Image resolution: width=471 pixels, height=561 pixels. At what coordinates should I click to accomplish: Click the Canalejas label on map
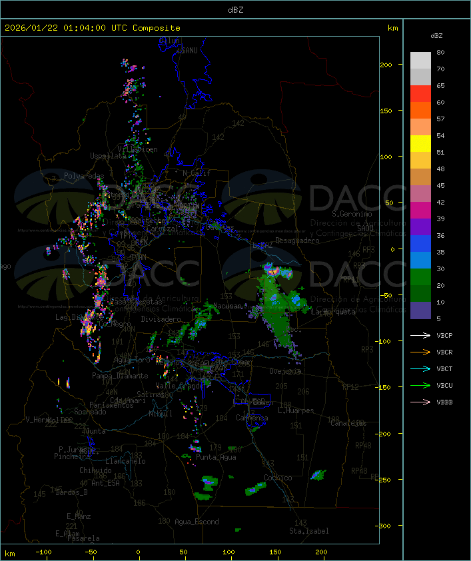(x=348, y=423)
